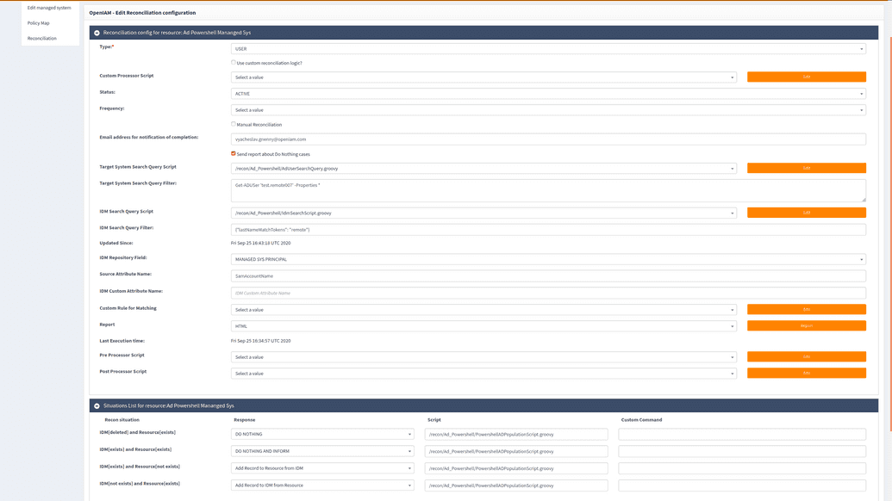Image resolution: width=892 pixels, height=501 pixels.
Task: Click Edit beside the Custom Processor Script
Action: [x=806, y=77]
